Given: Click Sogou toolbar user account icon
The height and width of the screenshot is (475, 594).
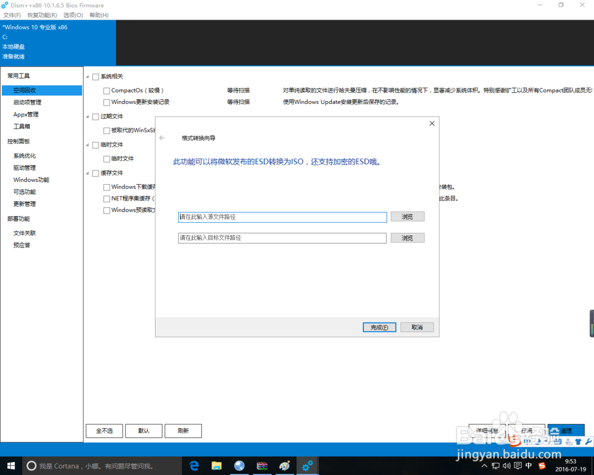Looking at the screenshot, I should pyautogui.click(x=568, y=442).
